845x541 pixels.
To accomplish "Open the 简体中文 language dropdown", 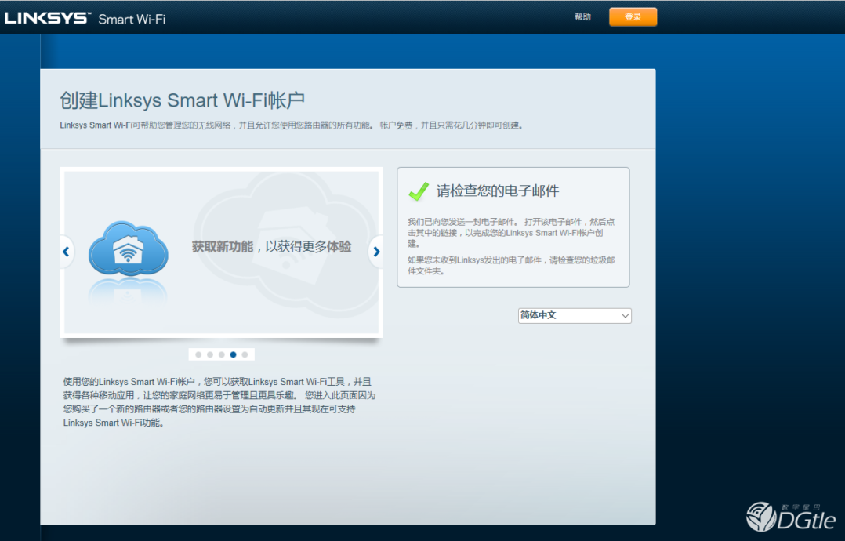I will point(575,315).
